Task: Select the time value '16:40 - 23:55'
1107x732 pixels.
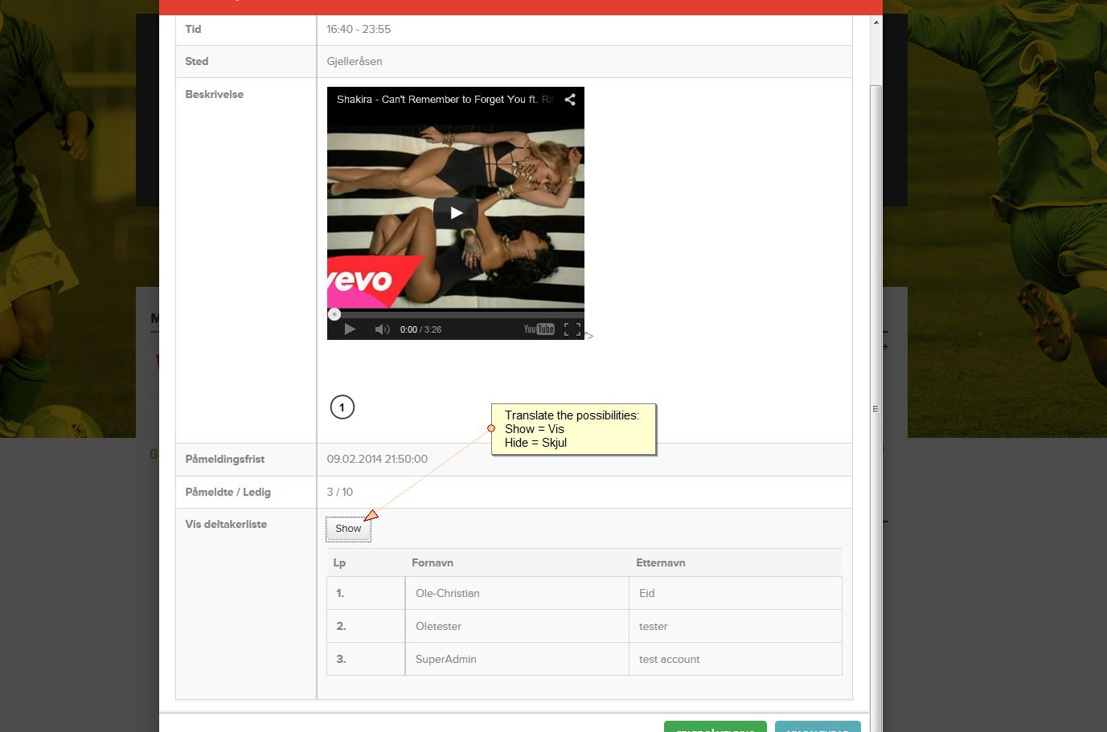Action: coord(359,29)
